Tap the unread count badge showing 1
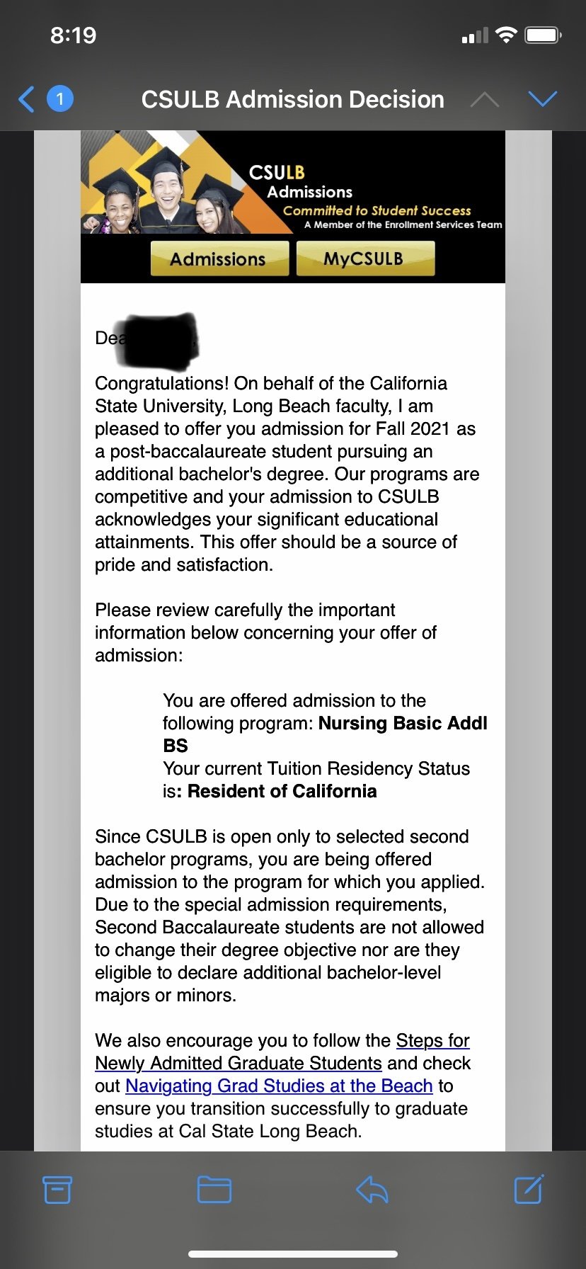Screen dimensions: 586x1269 [60, 99]
